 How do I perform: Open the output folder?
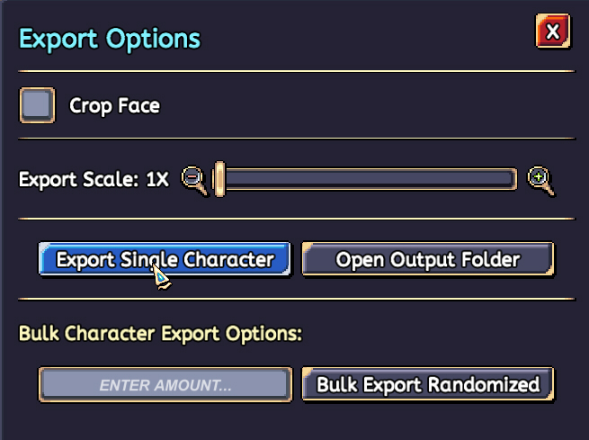427,260
